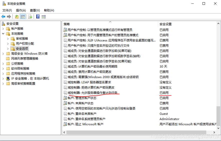Click the 软件限制策略 folder icon
221x141 pixels.
pyautogui.click(x=8, y=69)
